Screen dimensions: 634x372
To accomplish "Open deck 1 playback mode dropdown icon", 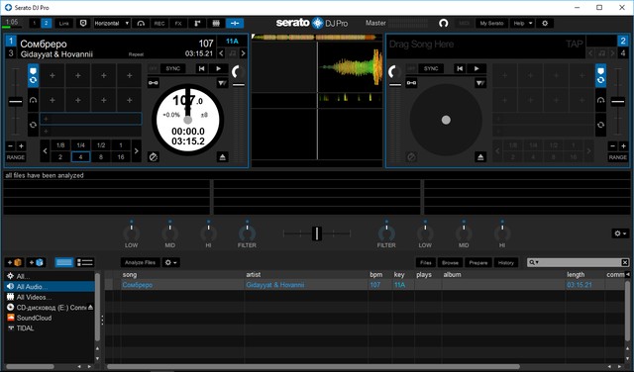I will pyautogui.click(x=222, y=83).
